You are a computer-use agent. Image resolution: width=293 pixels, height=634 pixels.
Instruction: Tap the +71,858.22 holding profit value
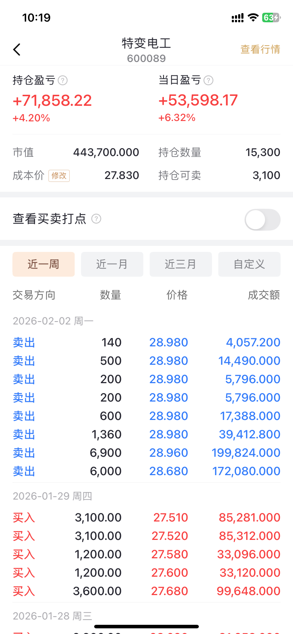click(x=52, y=100)
